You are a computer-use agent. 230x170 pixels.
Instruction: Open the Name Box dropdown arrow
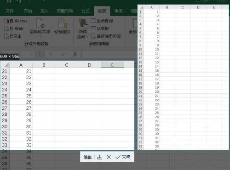coord(32,54)
